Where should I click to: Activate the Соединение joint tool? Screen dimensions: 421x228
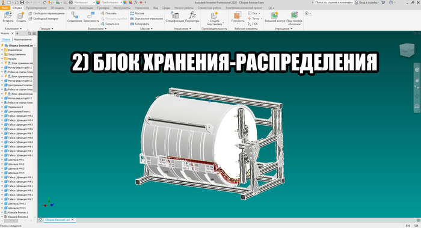(75, 17)
